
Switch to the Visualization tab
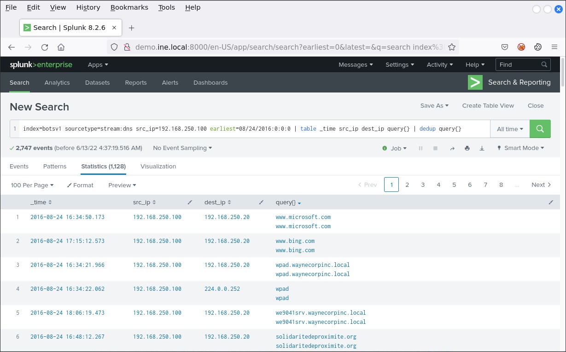158,167
